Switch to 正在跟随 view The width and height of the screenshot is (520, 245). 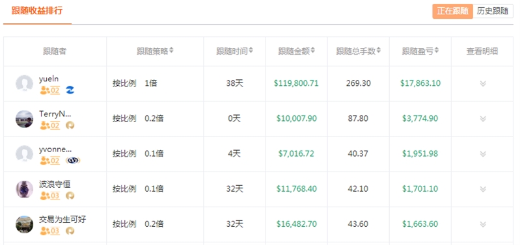(452, 11)
